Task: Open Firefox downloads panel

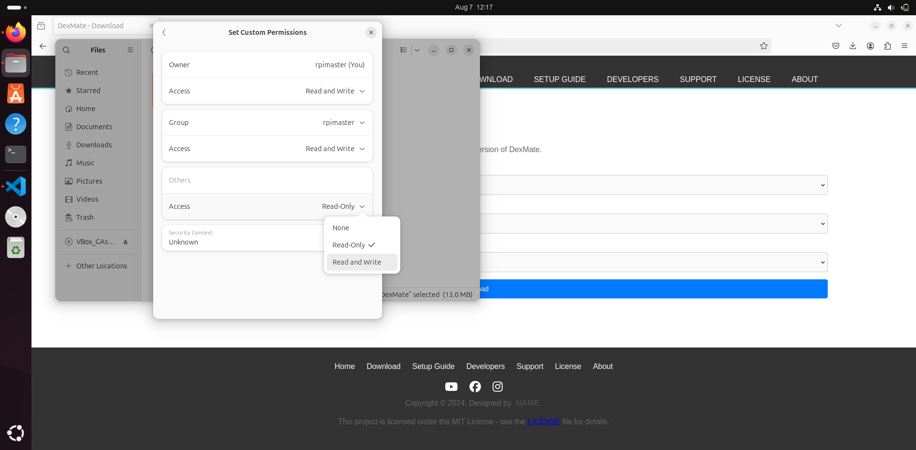Action: click(853, 46)
